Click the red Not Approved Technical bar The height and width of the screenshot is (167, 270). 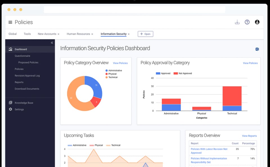232,96
